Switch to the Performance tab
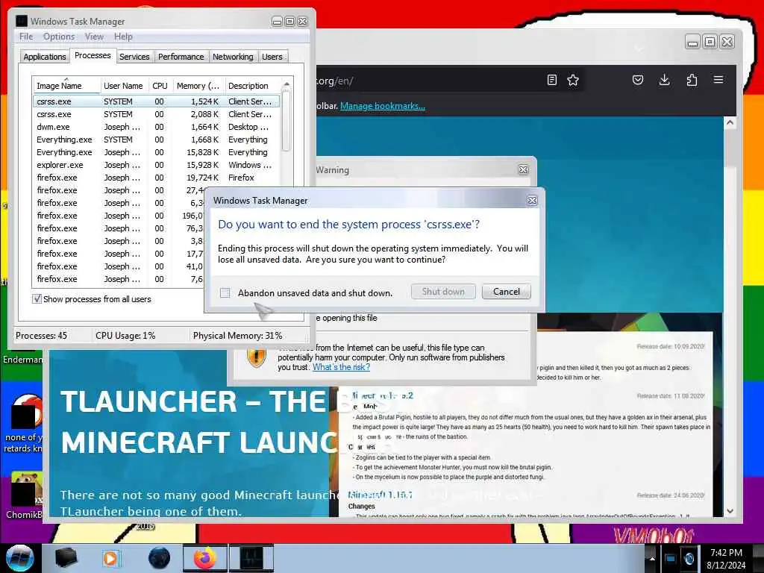 181,57
